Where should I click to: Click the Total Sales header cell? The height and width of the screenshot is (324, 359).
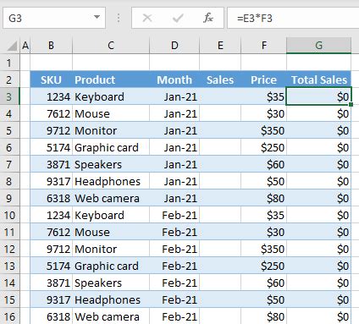(x=318, y=80)
